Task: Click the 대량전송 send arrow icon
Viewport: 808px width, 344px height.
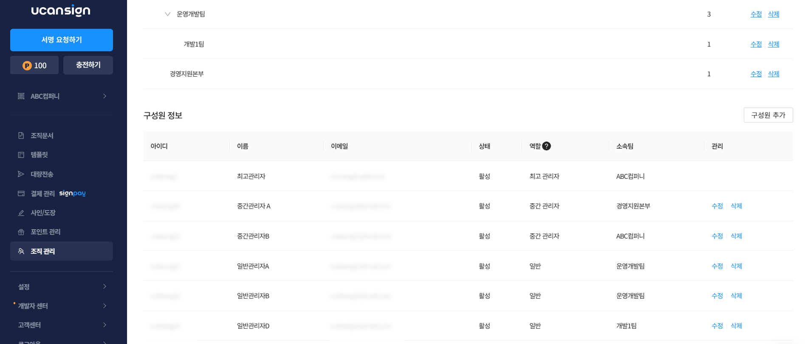Action: (21, 174)
